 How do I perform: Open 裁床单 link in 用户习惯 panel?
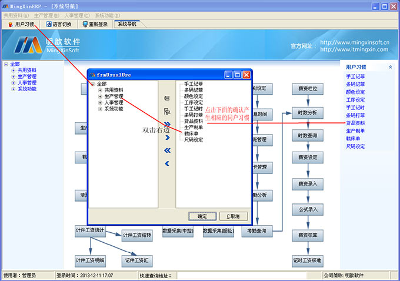[353, 139]
